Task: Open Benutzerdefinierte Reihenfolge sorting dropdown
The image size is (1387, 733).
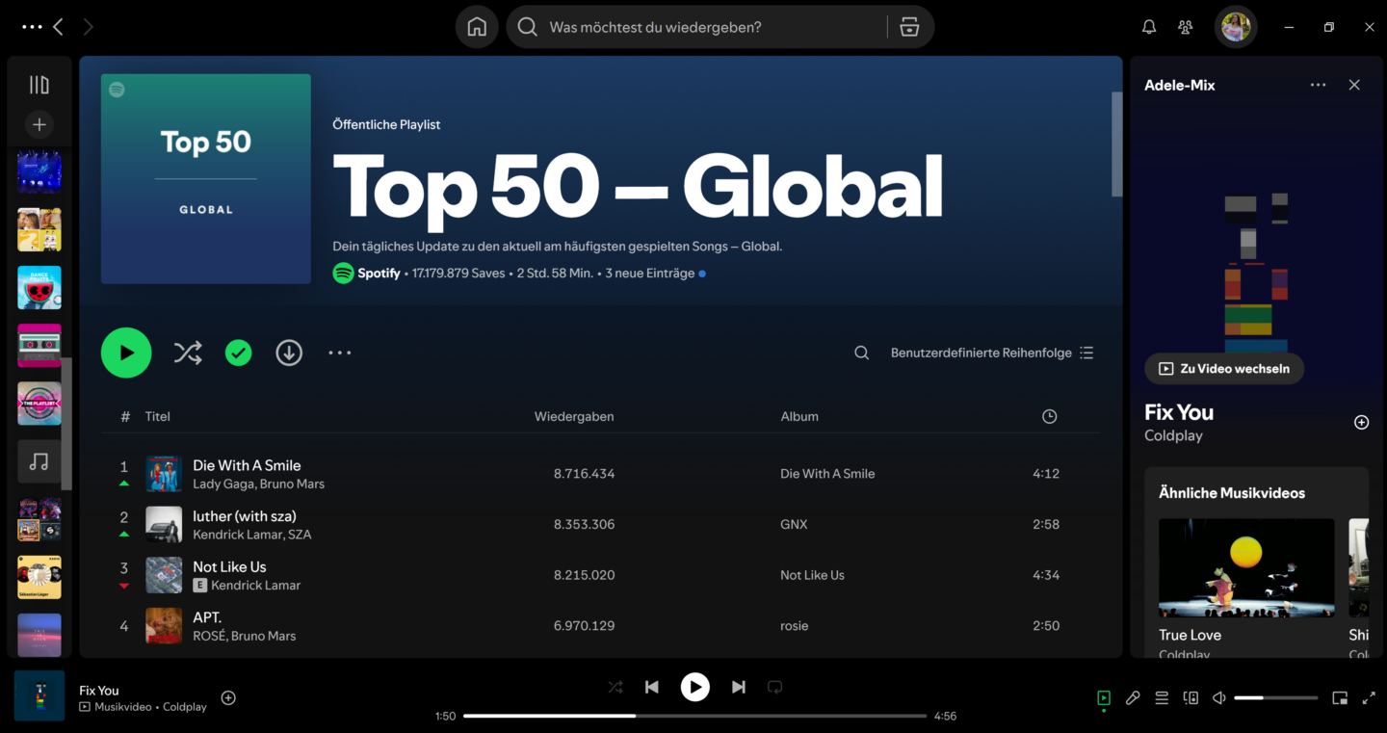Action: pyautogui.click(x=981, y=353)
